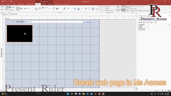Select the Hyperlink control with globe icon
The width and height of the screenshot is (171, 96).
tap(36, 9)
